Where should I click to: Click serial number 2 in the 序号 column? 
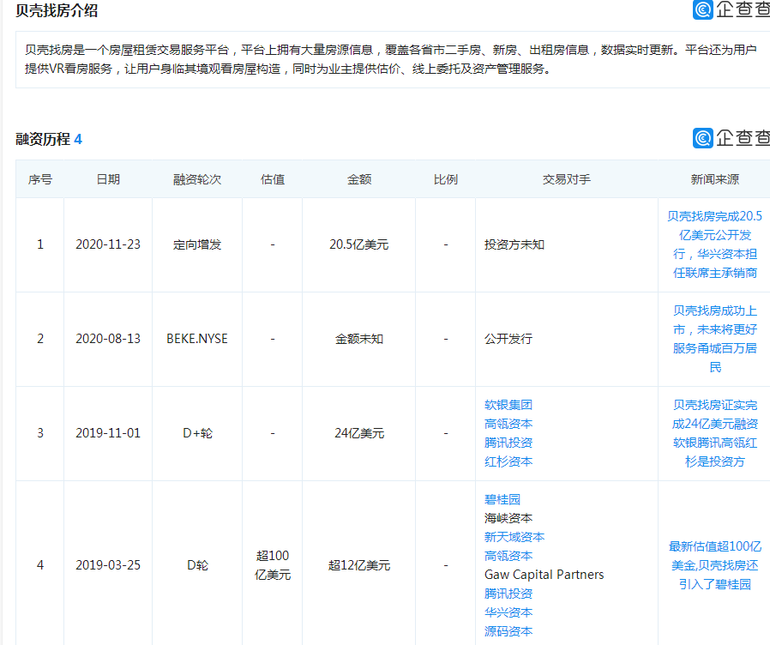(x=40, y=339)
